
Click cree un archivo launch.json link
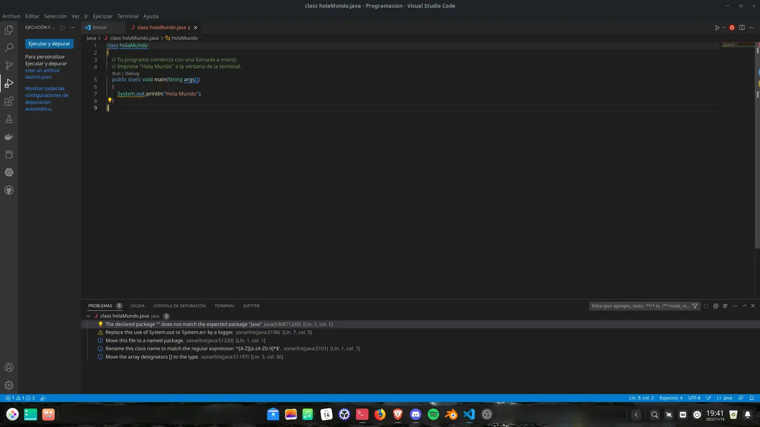tap(42, 74)
